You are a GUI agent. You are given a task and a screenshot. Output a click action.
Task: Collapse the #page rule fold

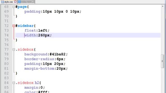pos(14,7)
